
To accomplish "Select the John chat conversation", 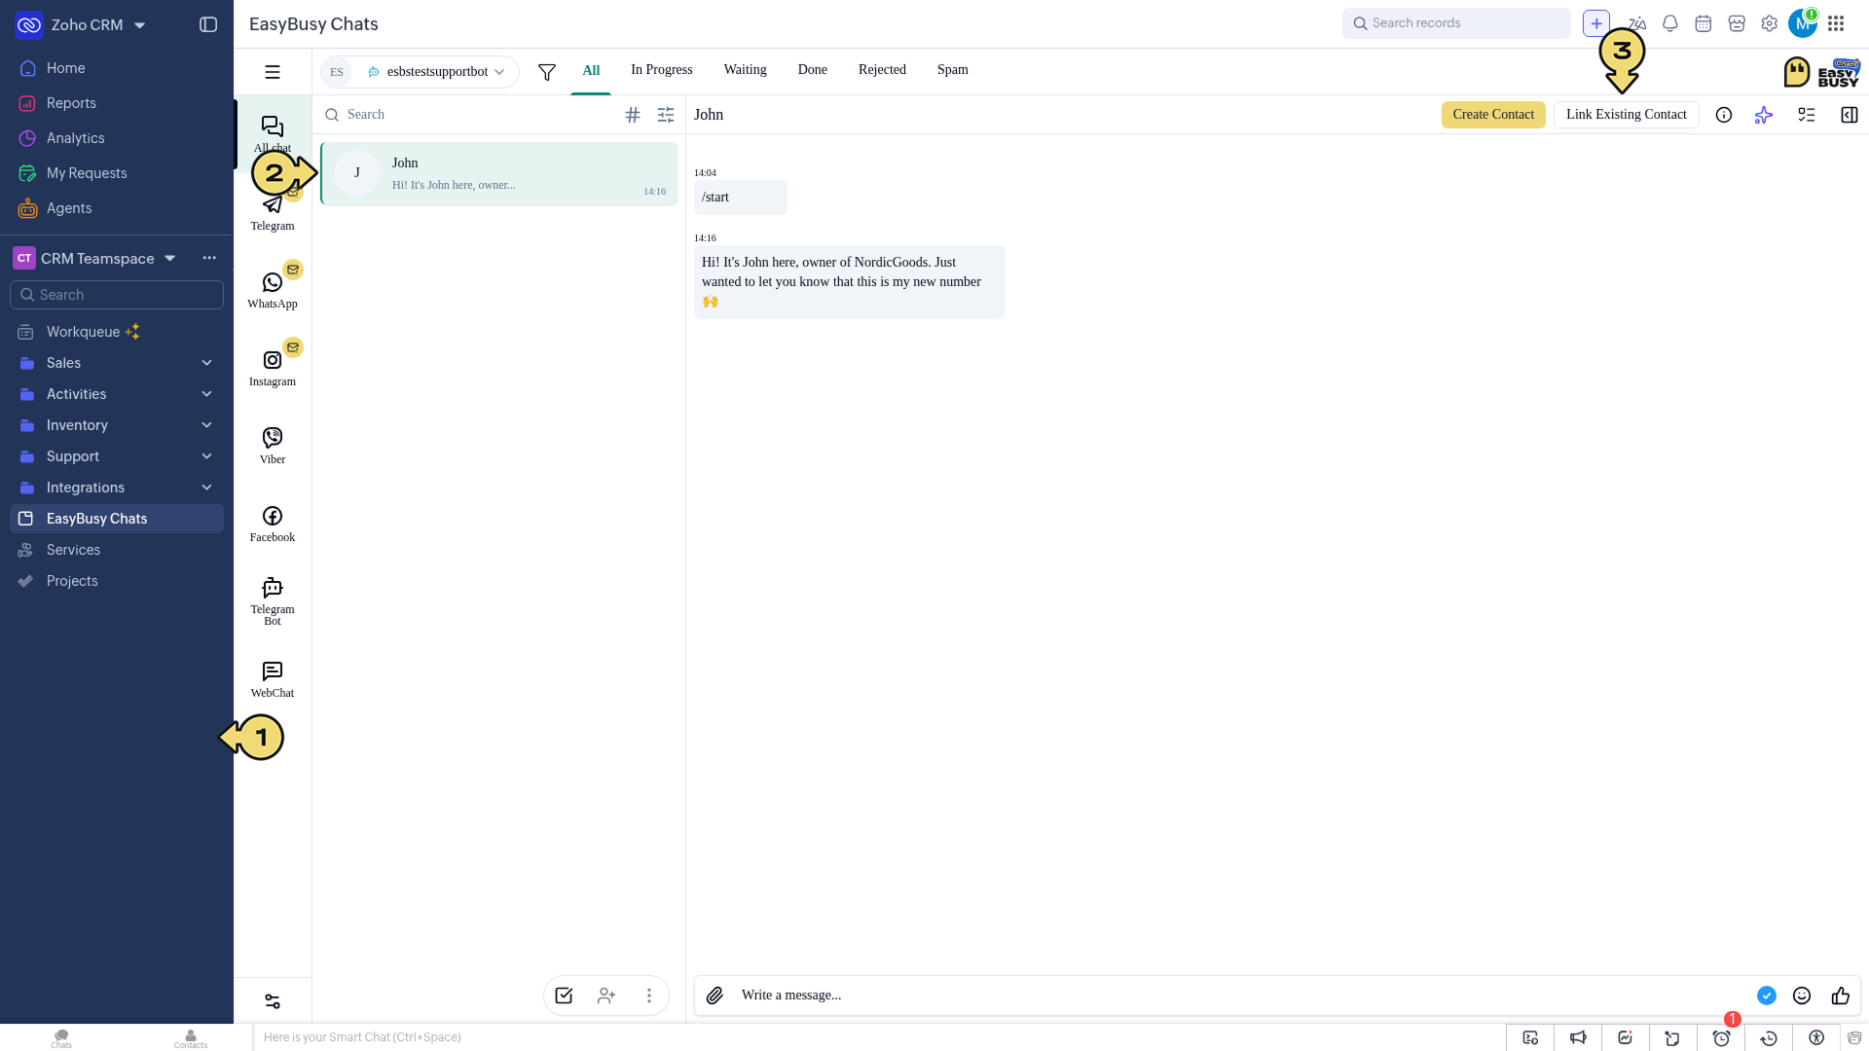I will pos(499,174).
